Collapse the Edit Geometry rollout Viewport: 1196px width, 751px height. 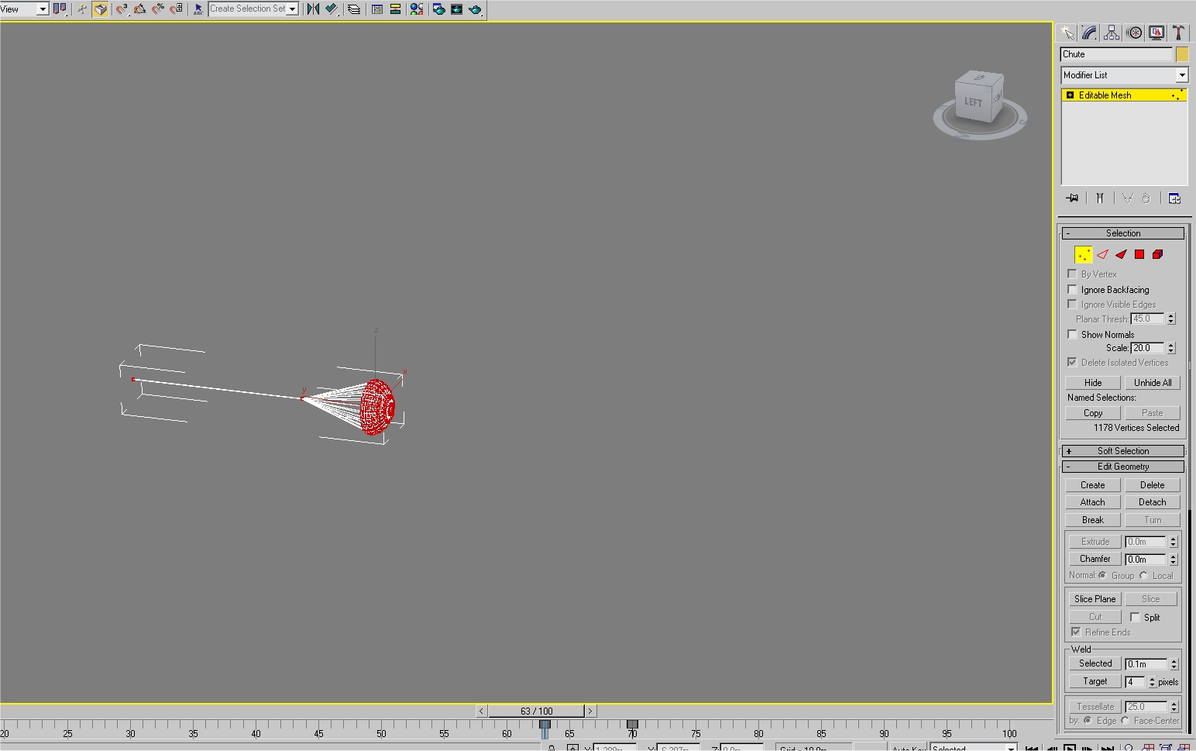[x=1123, y=467]
